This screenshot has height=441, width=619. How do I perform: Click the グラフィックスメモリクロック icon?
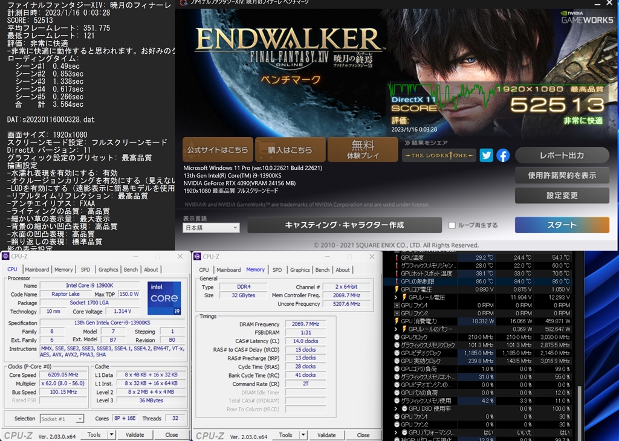click(397, 345)
